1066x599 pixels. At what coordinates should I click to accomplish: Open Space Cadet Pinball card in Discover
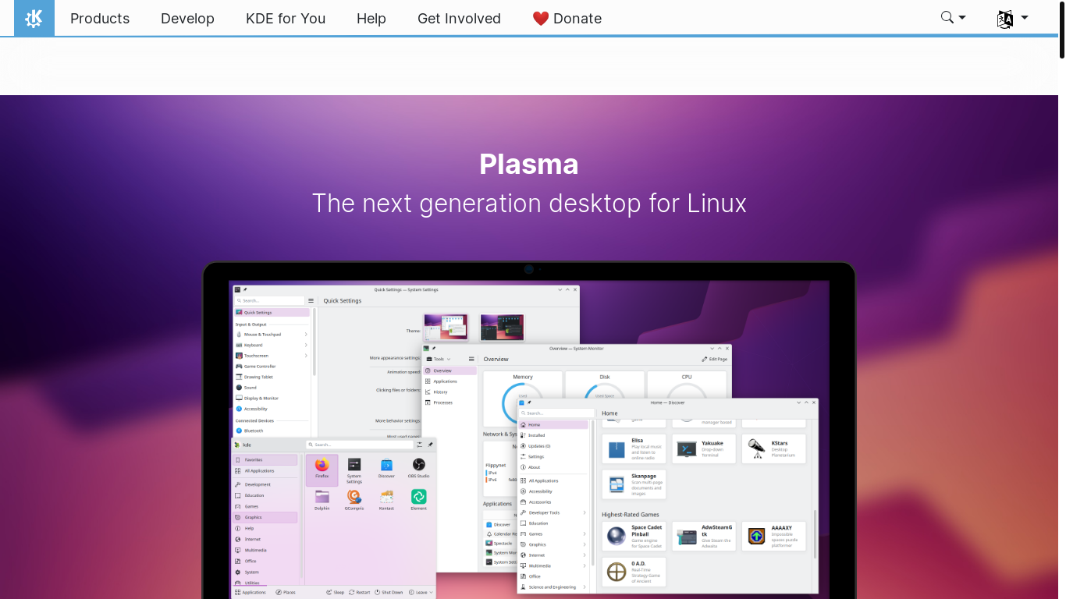pos(634,536)
